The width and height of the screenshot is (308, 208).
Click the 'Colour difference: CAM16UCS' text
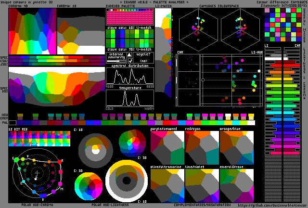pos(282,2)
